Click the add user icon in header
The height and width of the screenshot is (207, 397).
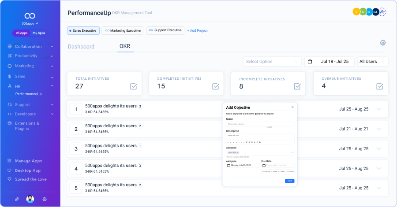click(x=382, y=12)
